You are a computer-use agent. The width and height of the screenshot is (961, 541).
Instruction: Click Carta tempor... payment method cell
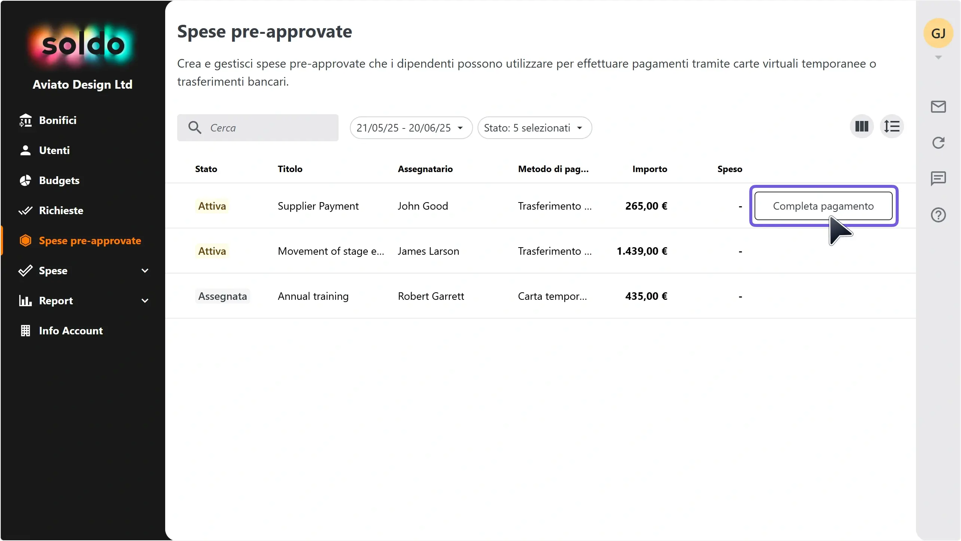[x=552, y=296]
